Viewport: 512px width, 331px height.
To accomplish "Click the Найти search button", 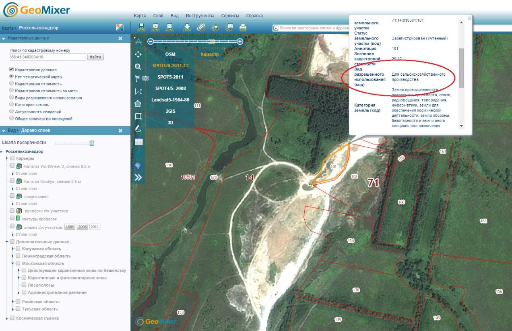I will coord(95,57).
